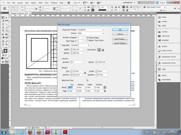Click the Number of Pages field
This screenshot has height=135, width=181.
click(x=80, y=37)
